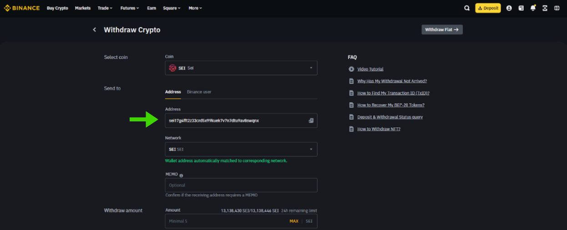Open the user profile icon
The height and width of the screenshot is (230, 567).
(509, 8)
